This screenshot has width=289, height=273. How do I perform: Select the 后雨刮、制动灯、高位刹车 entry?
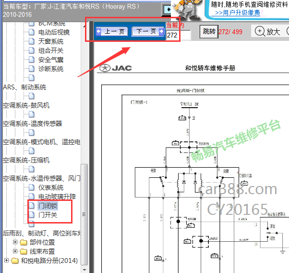[42, 233]
